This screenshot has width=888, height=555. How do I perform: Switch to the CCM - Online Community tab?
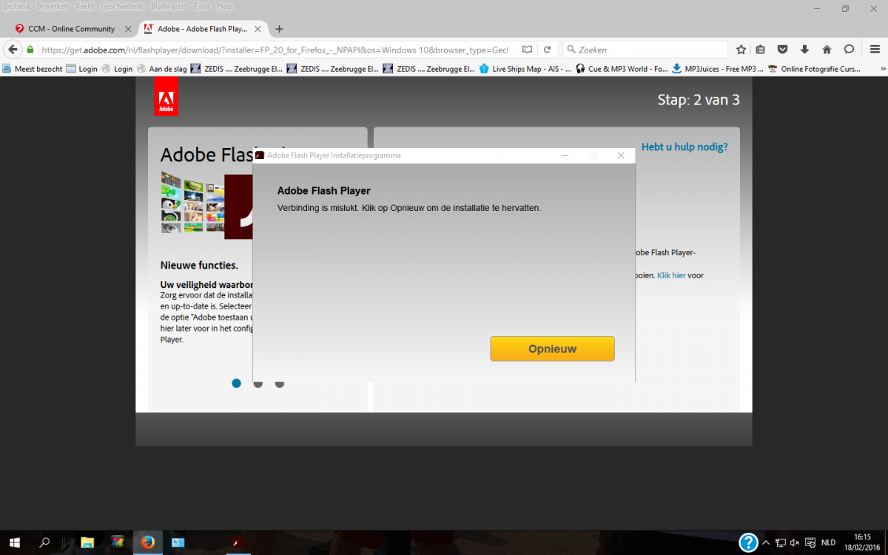71,29
